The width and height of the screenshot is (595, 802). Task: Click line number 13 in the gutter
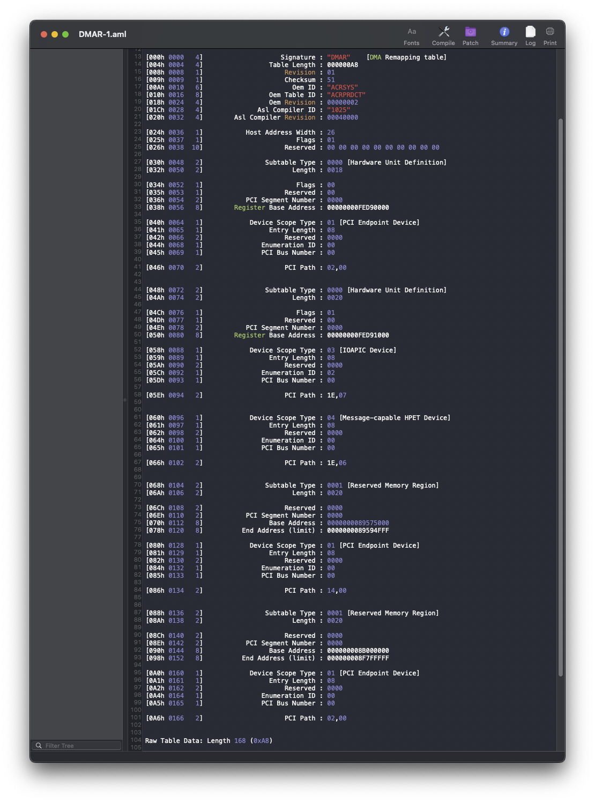[137, 57]
